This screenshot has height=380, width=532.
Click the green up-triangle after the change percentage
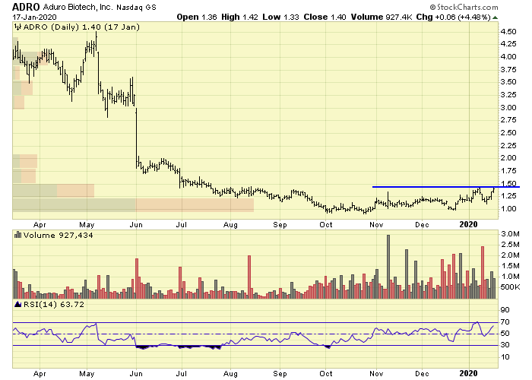[x=495, y=17]
